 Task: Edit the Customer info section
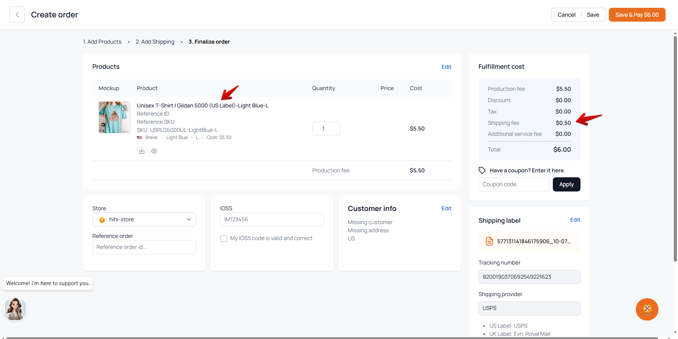(x=446, y=209)
